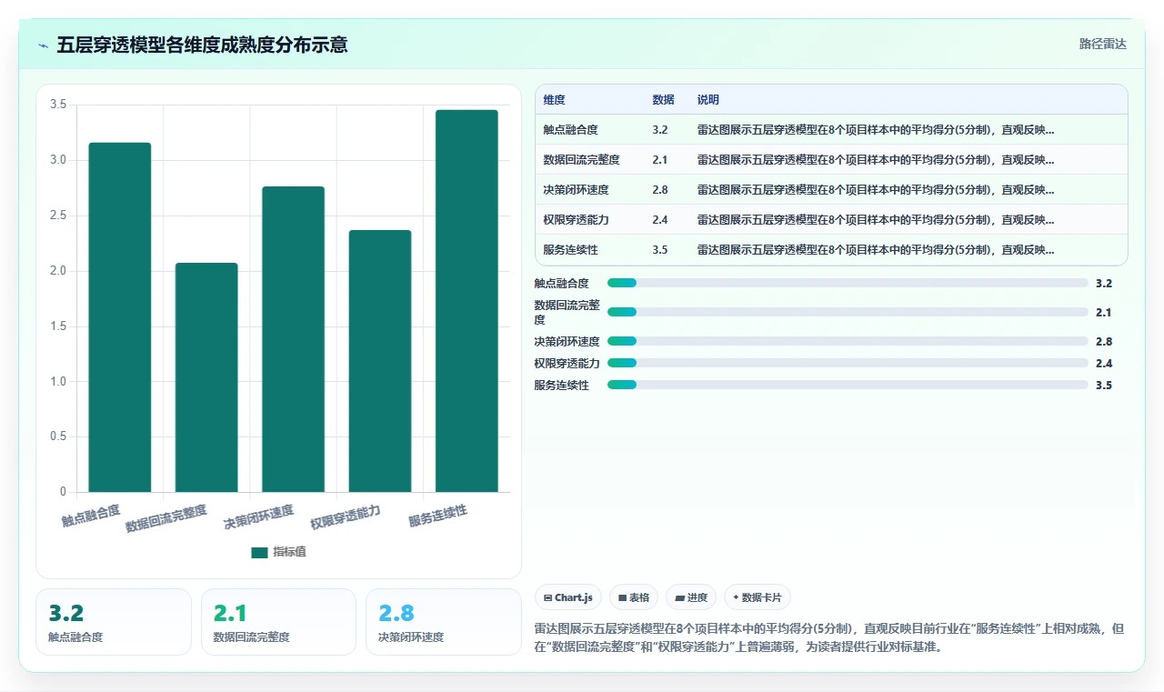Click the 触点融合度 bar in chart
The height and width of the screenshot is (692, 1164).
(120, 317)
